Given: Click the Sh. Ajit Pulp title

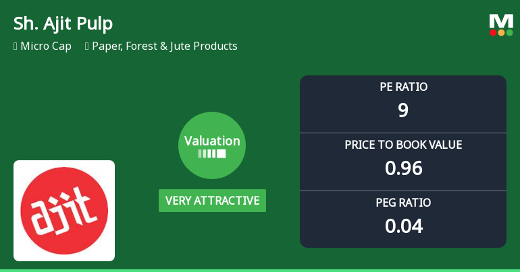Looking at the screenshot, I should pyautogui.click(x=63, y=24).
